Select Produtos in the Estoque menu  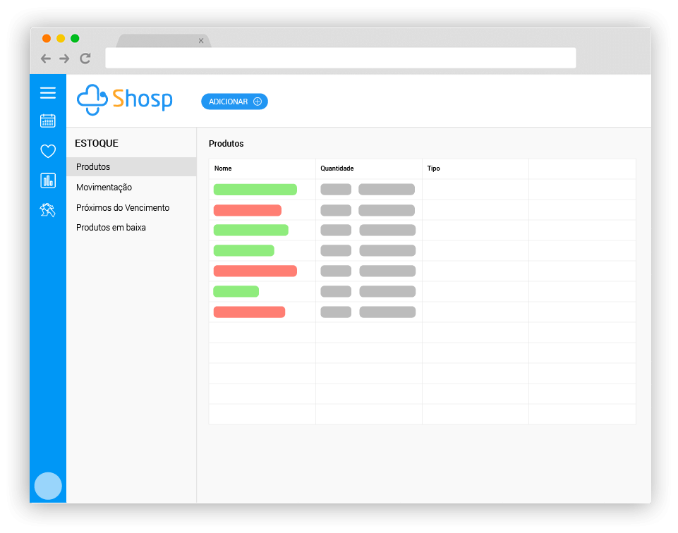point(131,166)
